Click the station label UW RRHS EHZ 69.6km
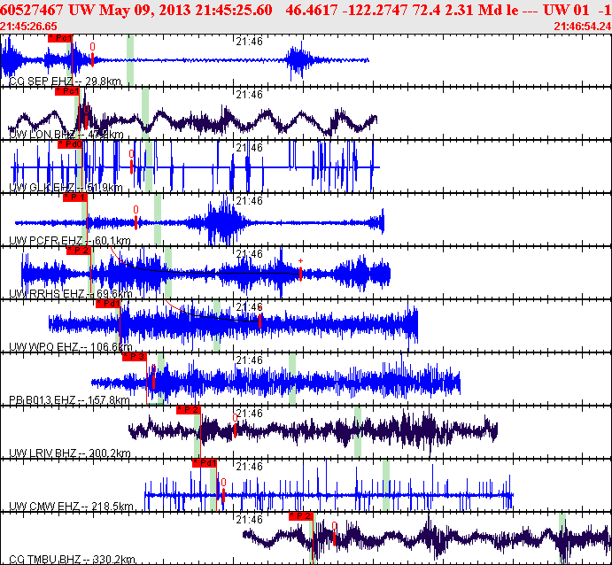612x565 pixels. pos(70,294)
